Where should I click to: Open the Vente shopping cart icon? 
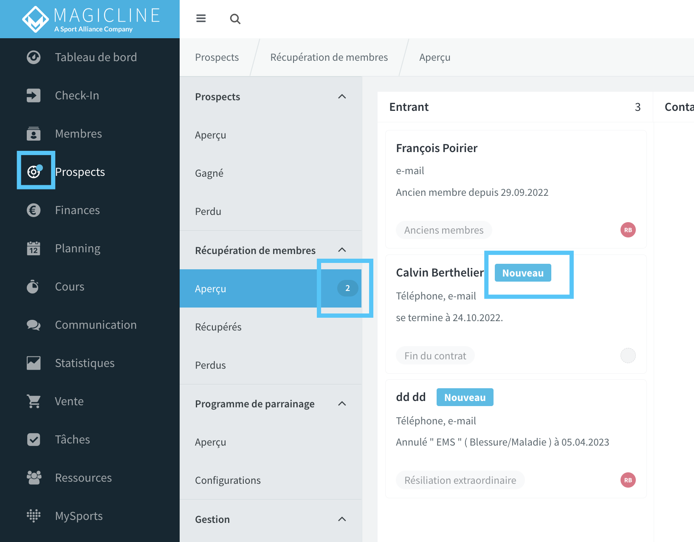[x=34, y=401]
